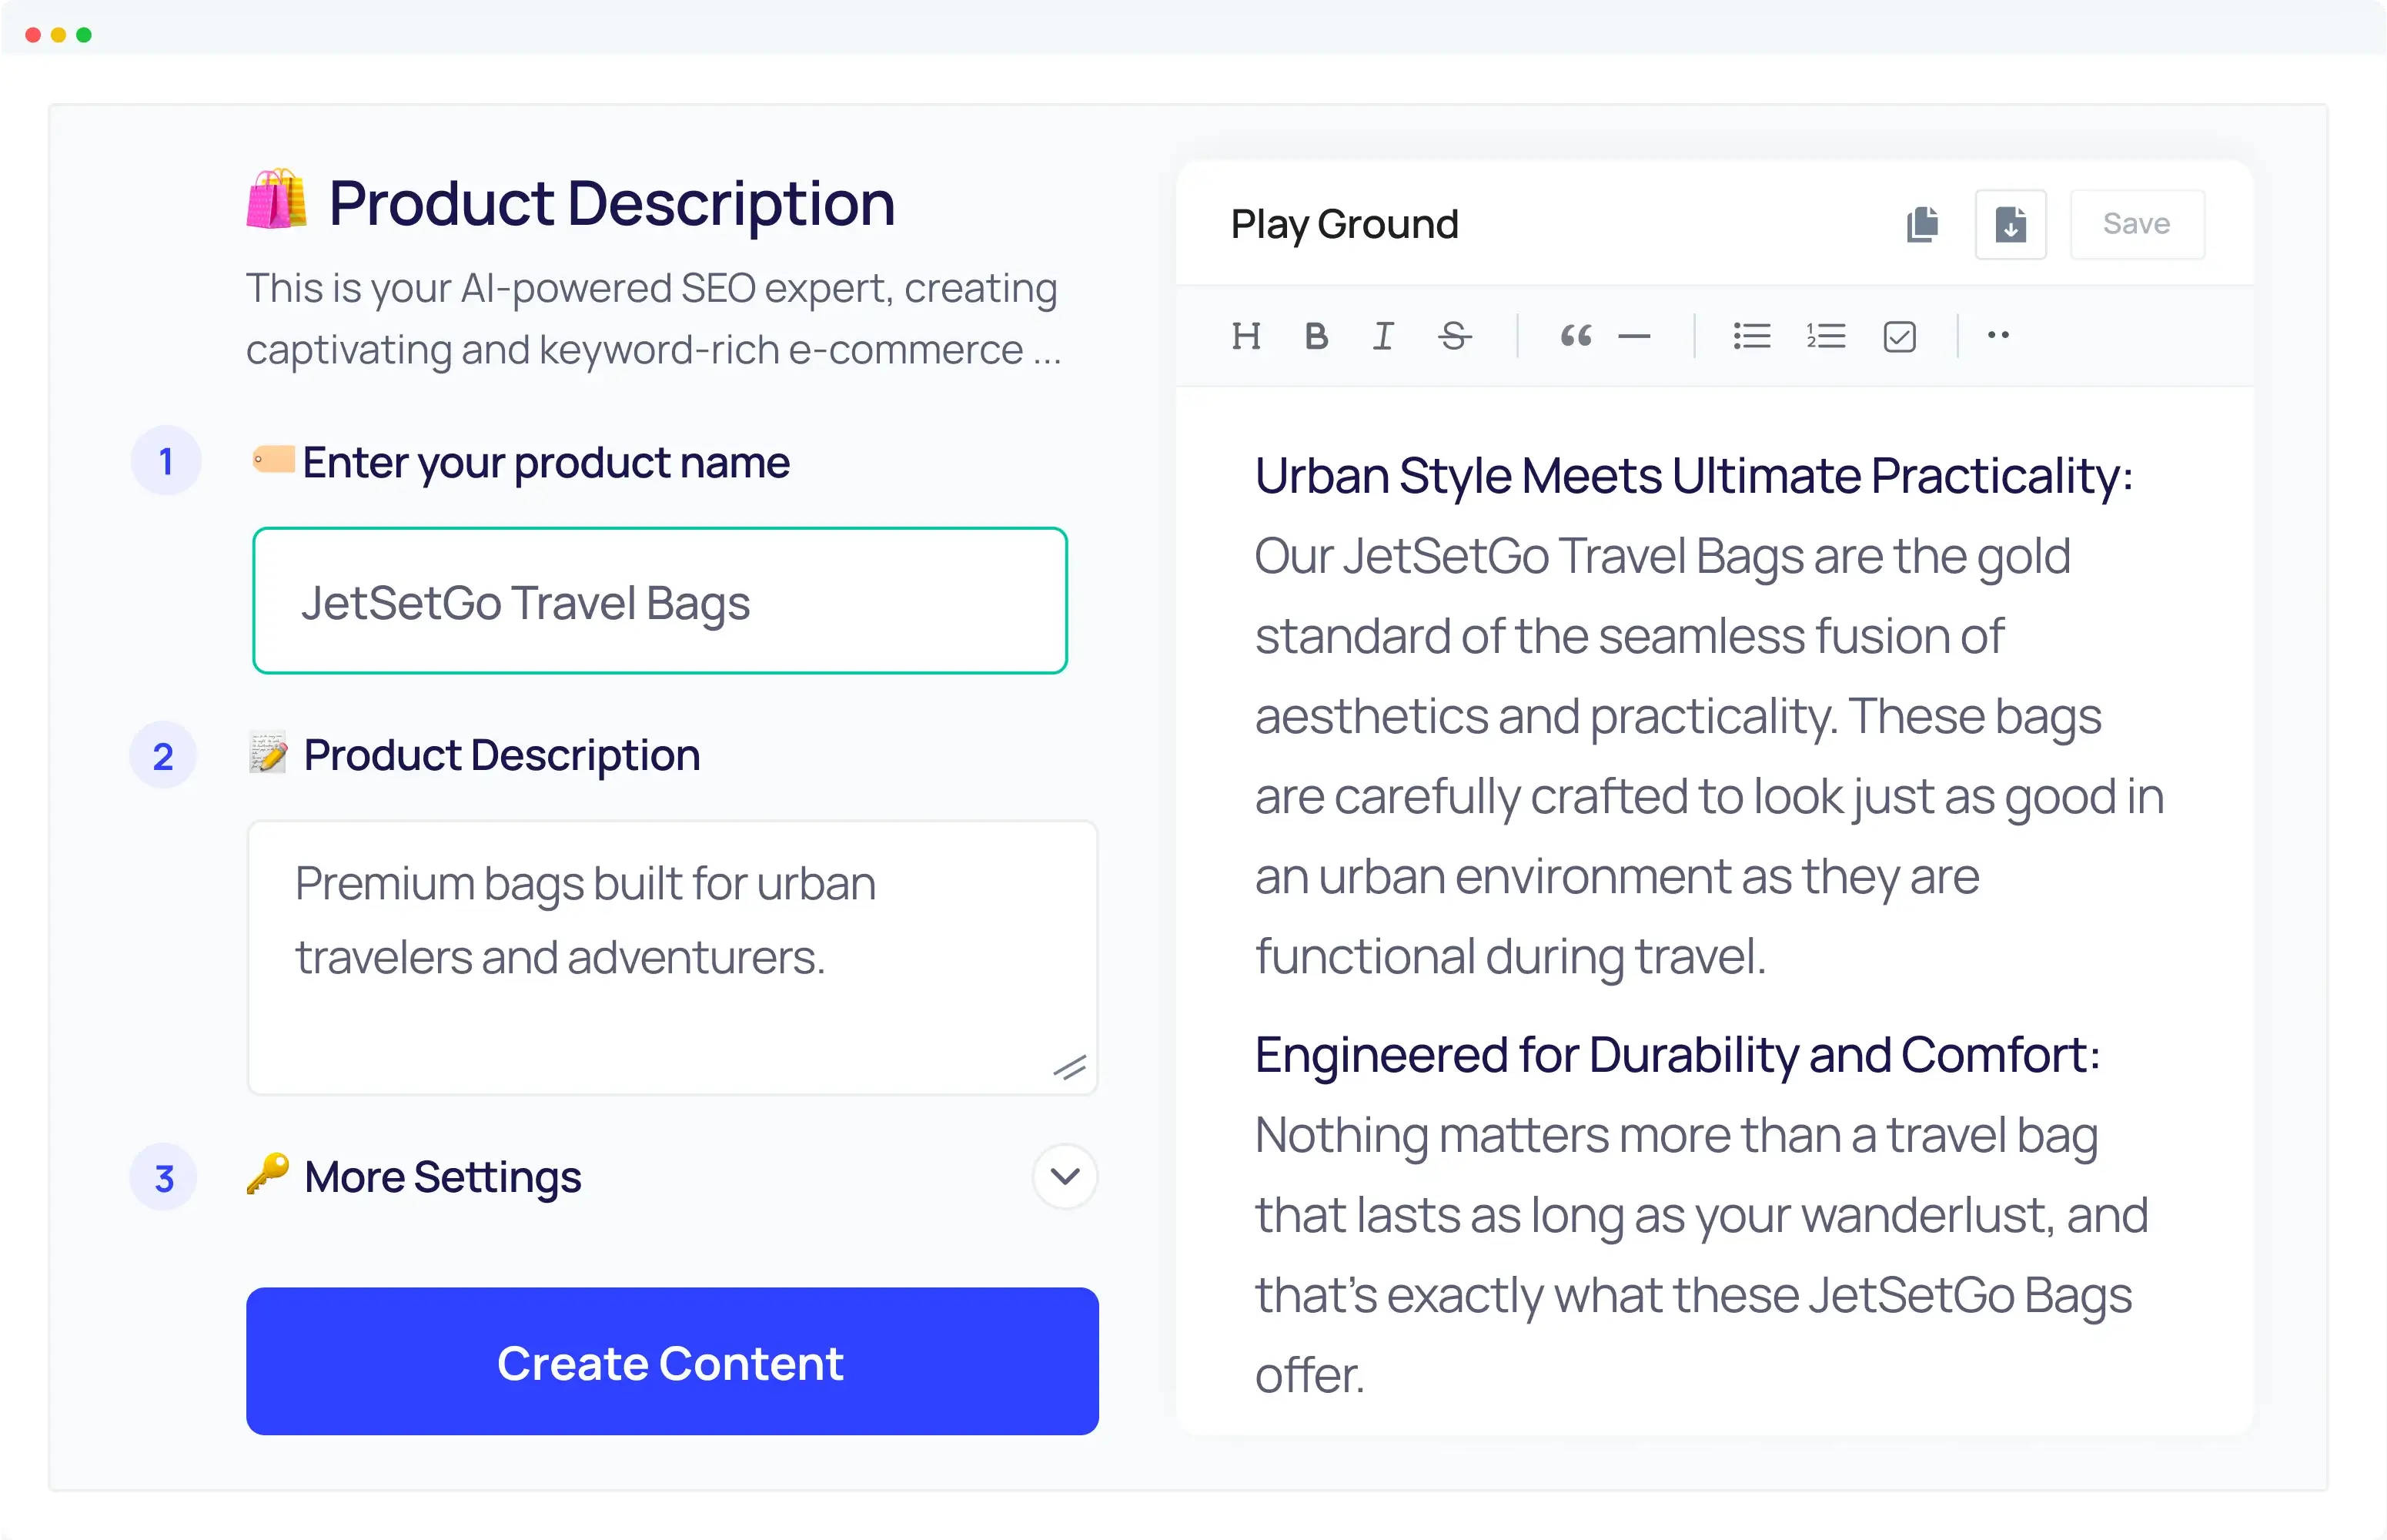Apply strikethrough to the text
The image size is (2387, 1540).
[x=1454, y=336]
